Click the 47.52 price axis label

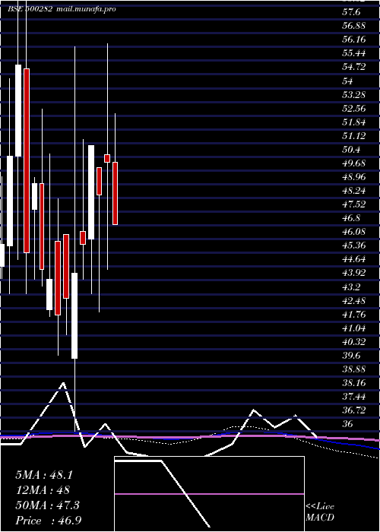(354, 204)
